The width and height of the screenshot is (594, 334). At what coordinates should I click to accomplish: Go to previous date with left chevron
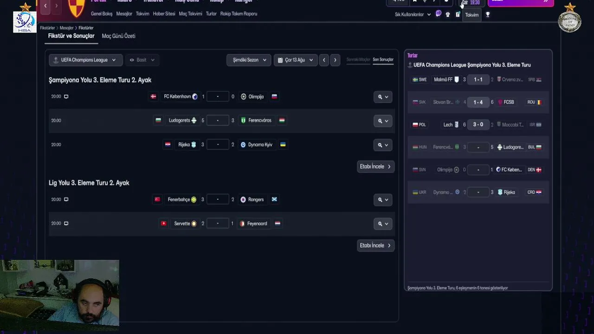click(324, 60)
